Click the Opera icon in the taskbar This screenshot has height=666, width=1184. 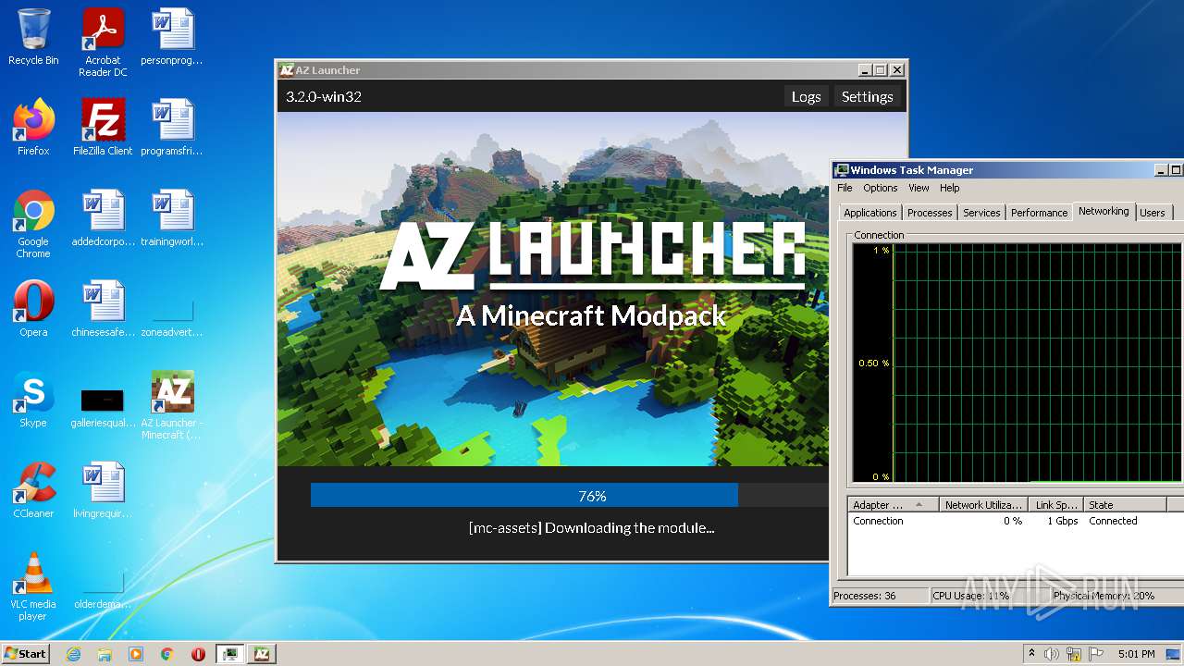click(198, 654)
